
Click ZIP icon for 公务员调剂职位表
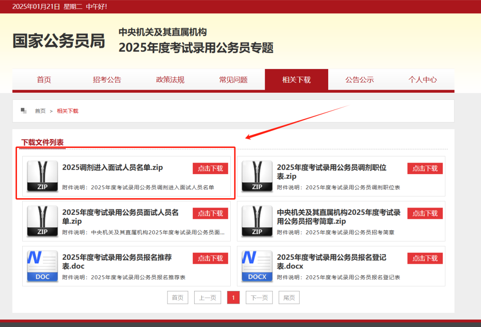point(257,176)
